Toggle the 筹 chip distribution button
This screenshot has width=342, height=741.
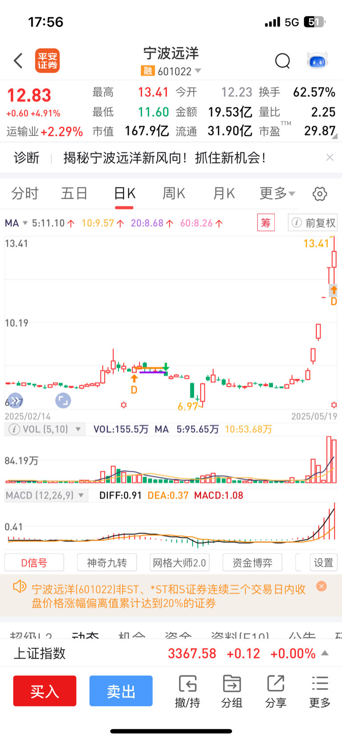pyautogui.click(x=266, y=222)
